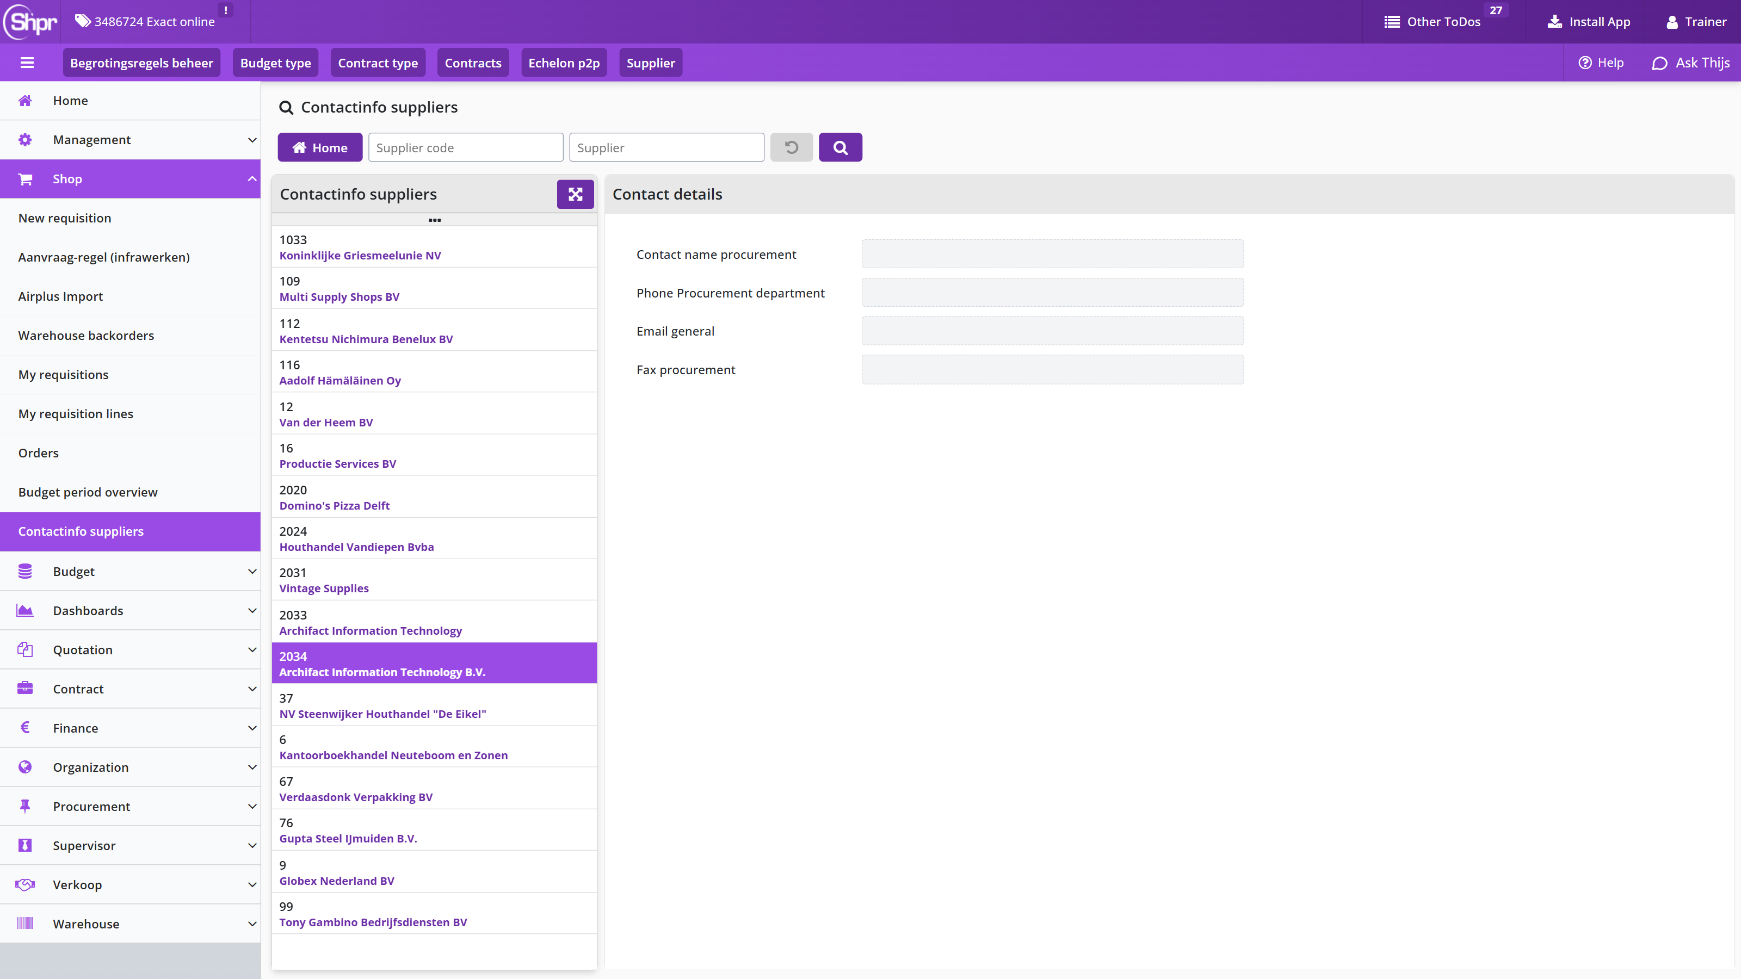Open New requisition
1741x979 pixels.
tap(130, 218)
